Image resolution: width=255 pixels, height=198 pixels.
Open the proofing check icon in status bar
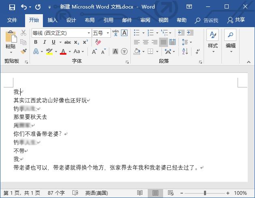click(75, 193)
